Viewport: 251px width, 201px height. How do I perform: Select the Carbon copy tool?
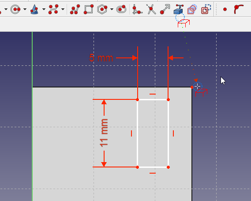192,9
